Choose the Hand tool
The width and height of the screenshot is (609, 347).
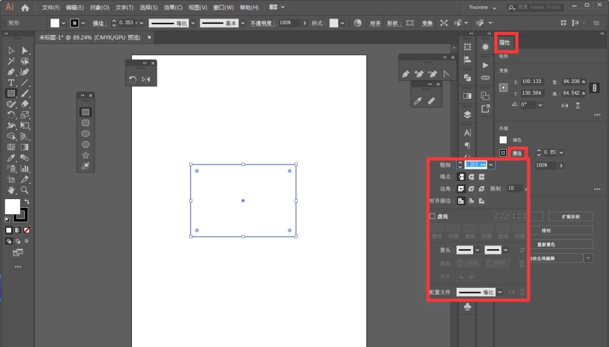coord(11,190)
